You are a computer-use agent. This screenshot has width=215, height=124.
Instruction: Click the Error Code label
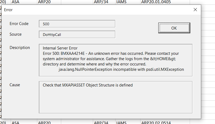pyautogui.click(x=19, y=24)
